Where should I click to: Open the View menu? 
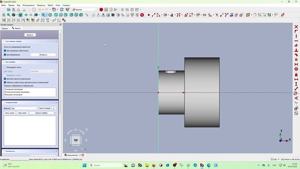pyautogui.click(x=19, y=5)
